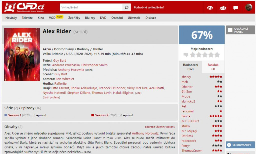Viewport: 256px width, 154px height.
Task: Open director Andreas Prochaska
Action: pos(66,65)
